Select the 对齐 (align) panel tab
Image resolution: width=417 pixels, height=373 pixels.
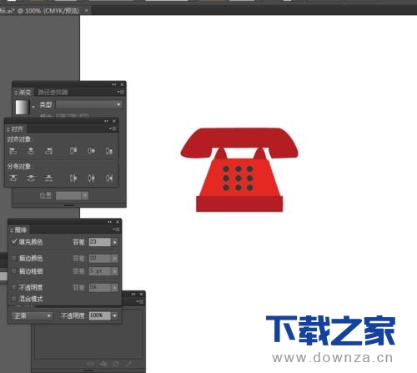coord(16,129)
